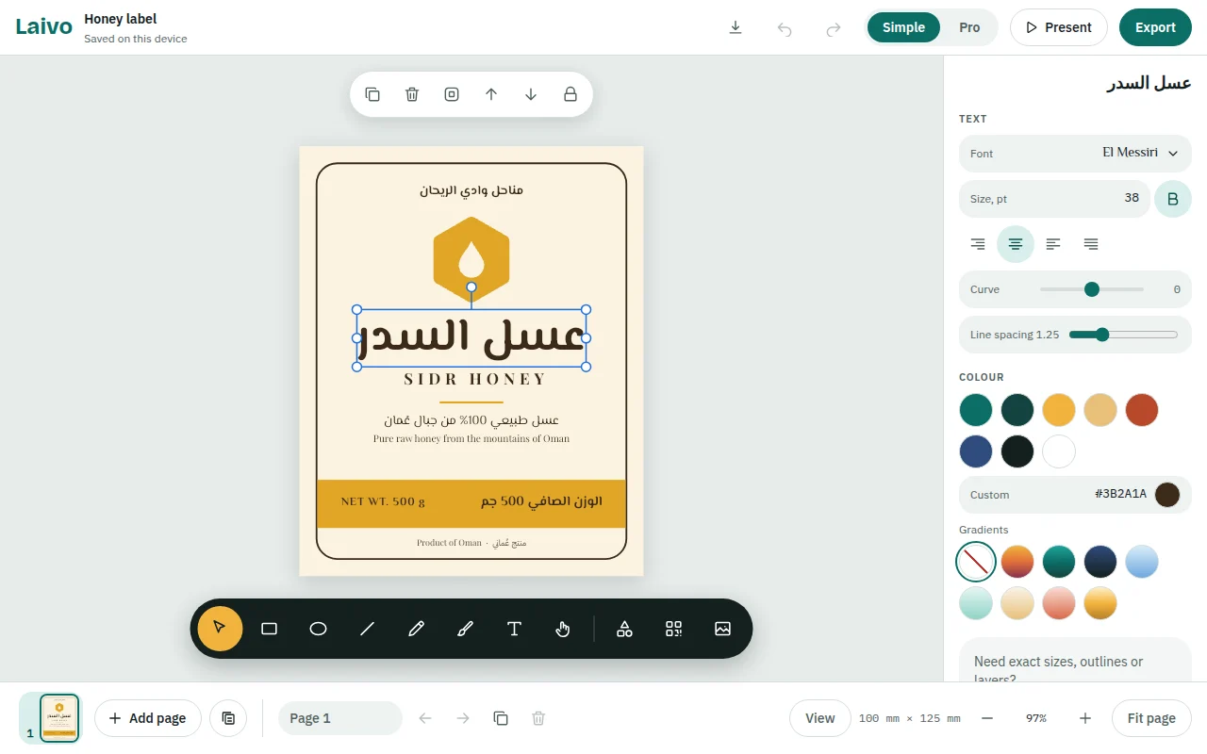Switch to Simple mode

point(903,27)
